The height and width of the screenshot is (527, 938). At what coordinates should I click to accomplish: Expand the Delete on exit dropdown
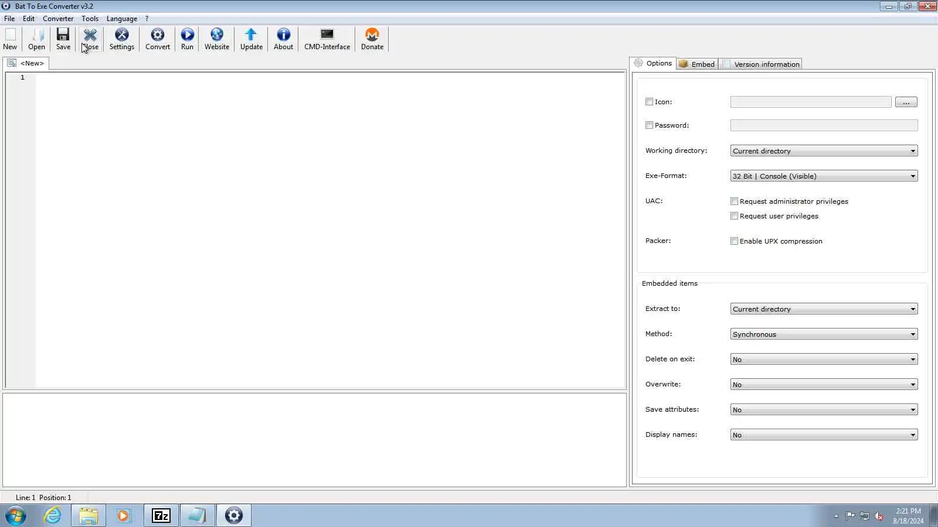[x=824, y=360]
